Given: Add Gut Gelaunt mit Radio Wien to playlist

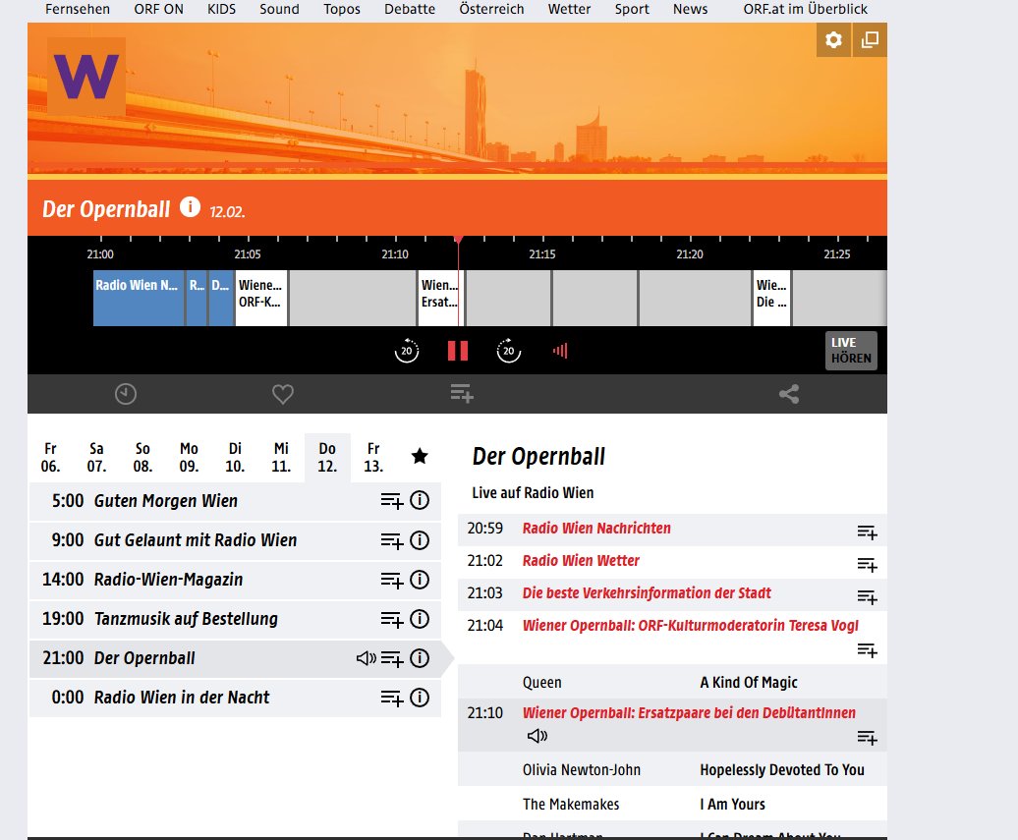Looking at the screenshot, I should pos(391,540).
